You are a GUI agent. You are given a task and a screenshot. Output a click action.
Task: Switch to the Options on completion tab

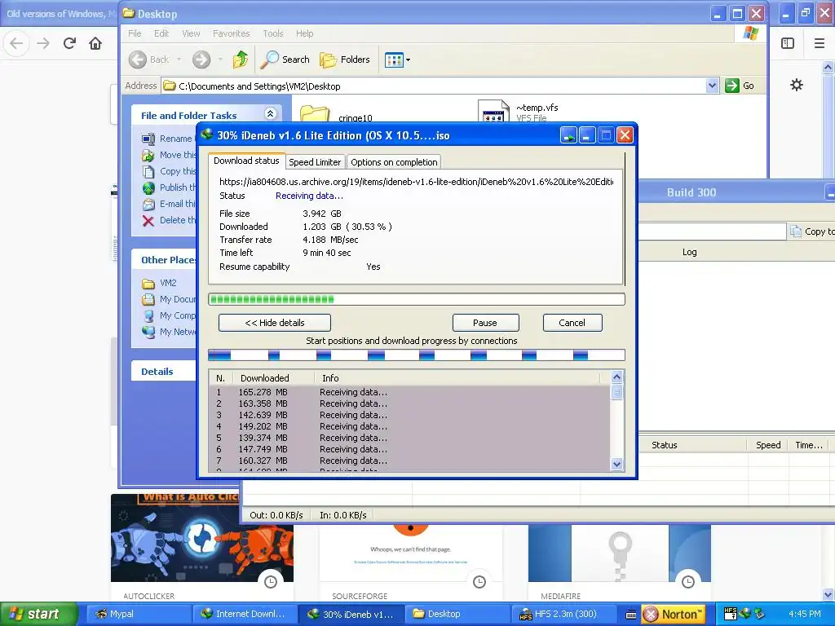coord(394,162)
